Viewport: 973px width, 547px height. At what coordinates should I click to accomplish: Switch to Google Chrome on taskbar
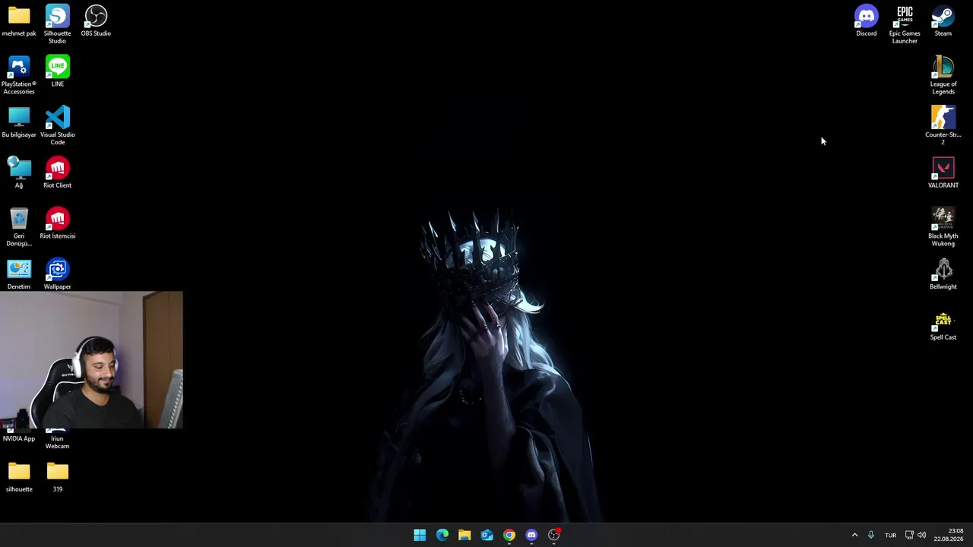[509, 535]
